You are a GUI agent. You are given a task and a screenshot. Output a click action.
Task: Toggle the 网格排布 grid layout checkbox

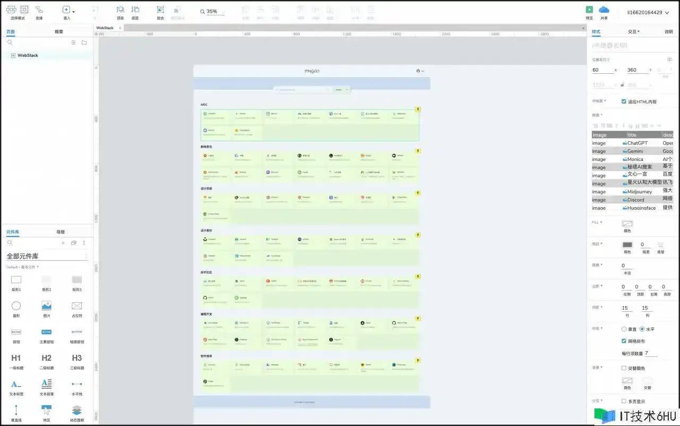[624, 341]
